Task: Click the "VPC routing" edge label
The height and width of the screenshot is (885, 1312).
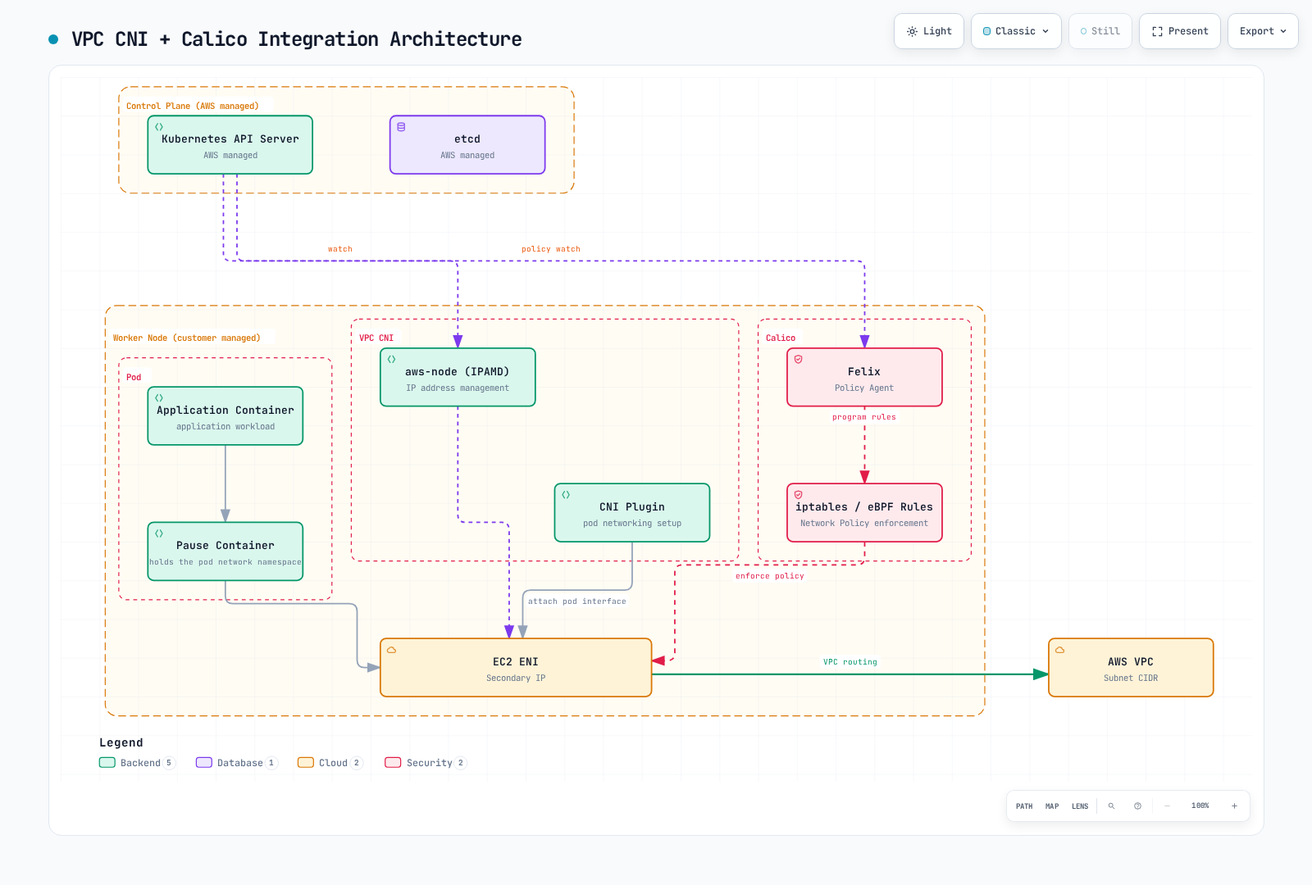Action: [x=850, y=662]
